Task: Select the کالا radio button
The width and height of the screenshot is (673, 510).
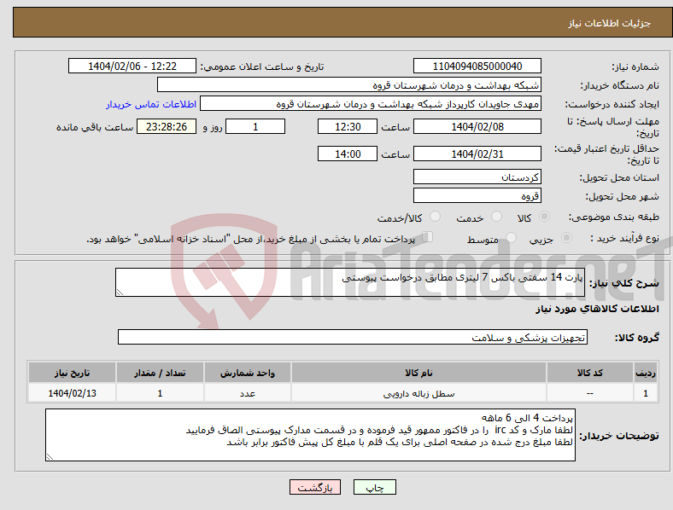Action: click(544, 217)
